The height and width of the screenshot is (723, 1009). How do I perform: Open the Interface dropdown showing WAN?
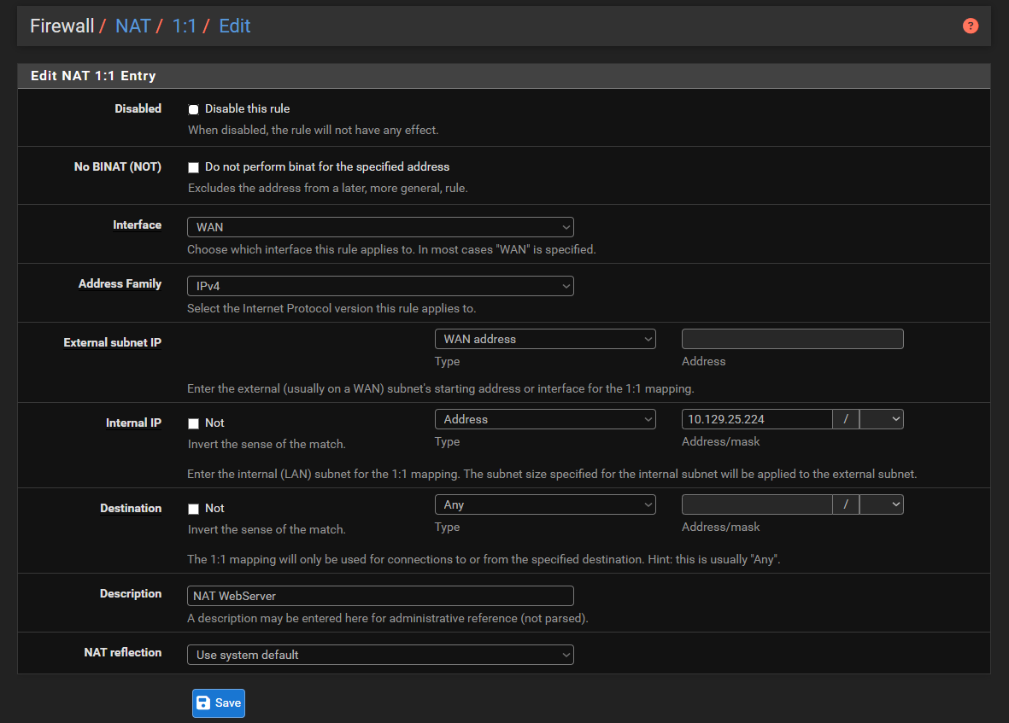(380, 227)
